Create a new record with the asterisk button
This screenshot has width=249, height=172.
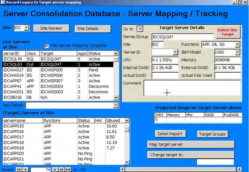[68, 169]
